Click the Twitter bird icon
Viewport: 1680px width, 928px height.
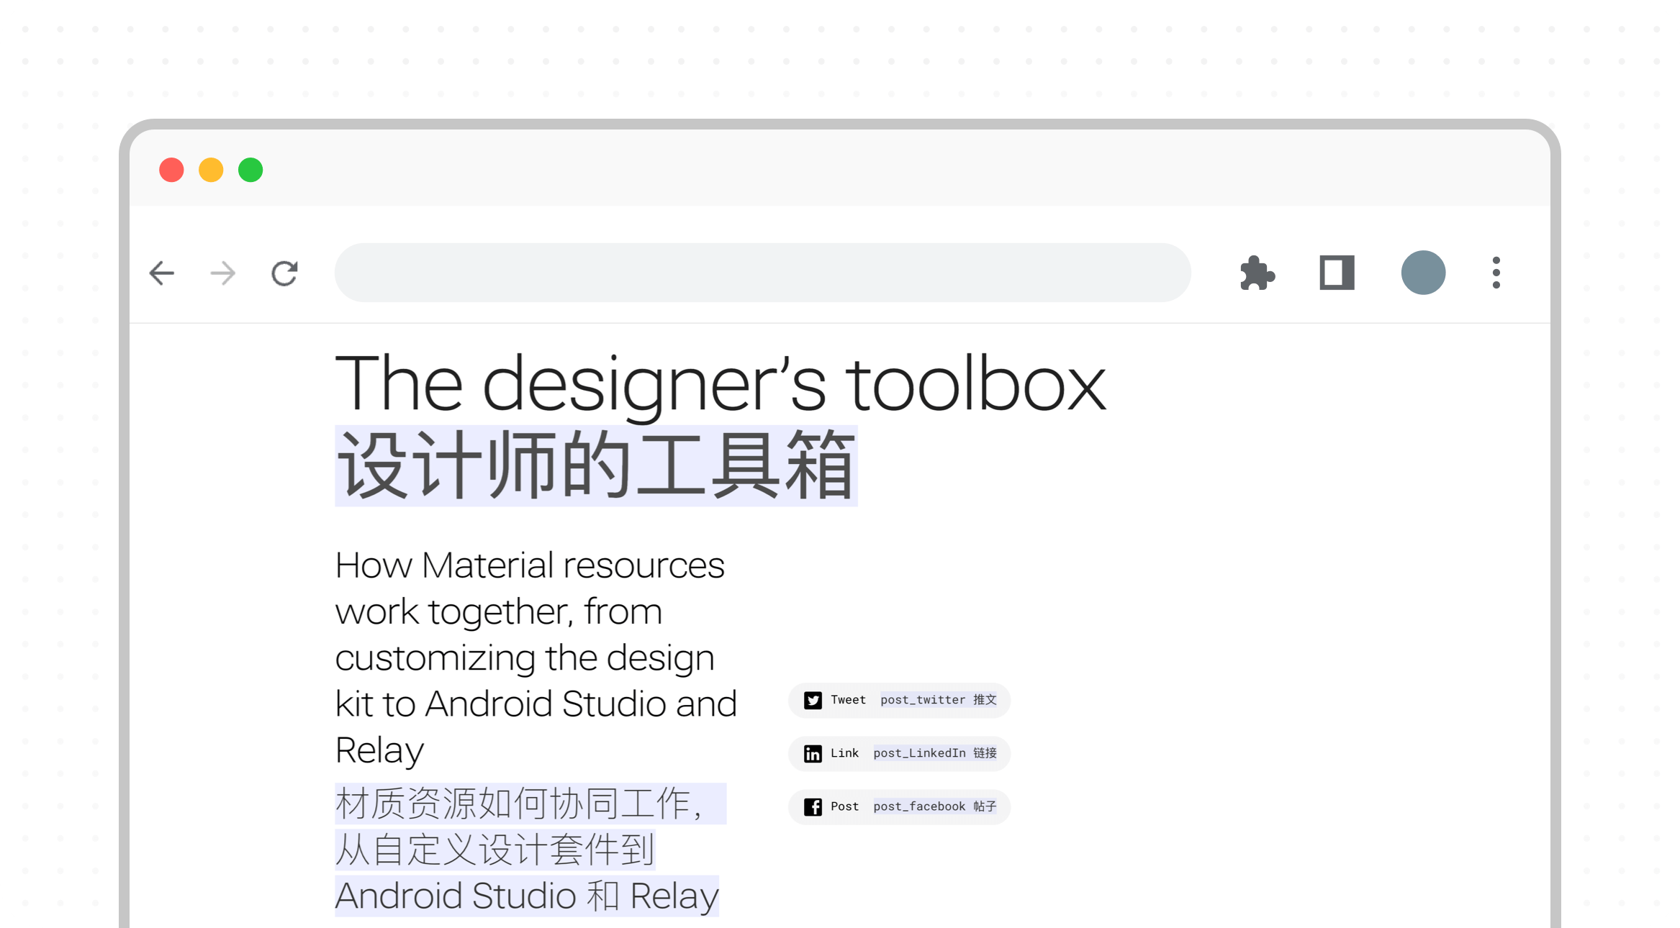813,700
